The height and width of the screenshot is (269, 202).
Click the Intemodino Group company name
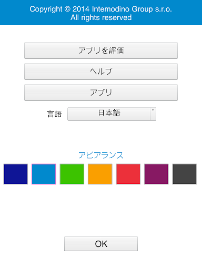point(123,9)
